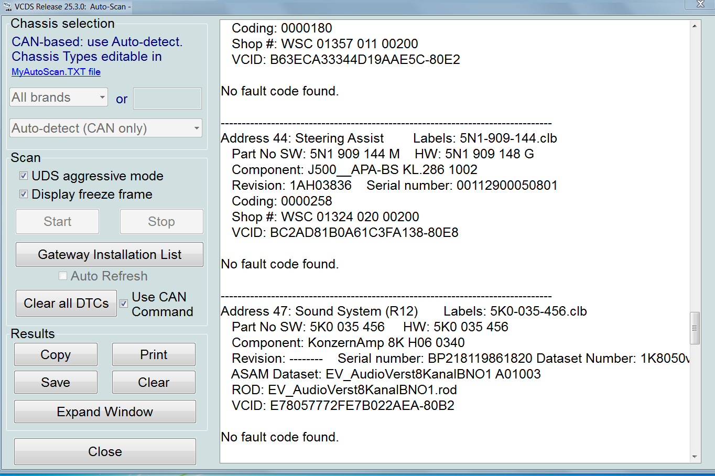The width and height of the screenshot is (715, 476).
Task: Save the scan results to file
Action: [x=56, y=383]
